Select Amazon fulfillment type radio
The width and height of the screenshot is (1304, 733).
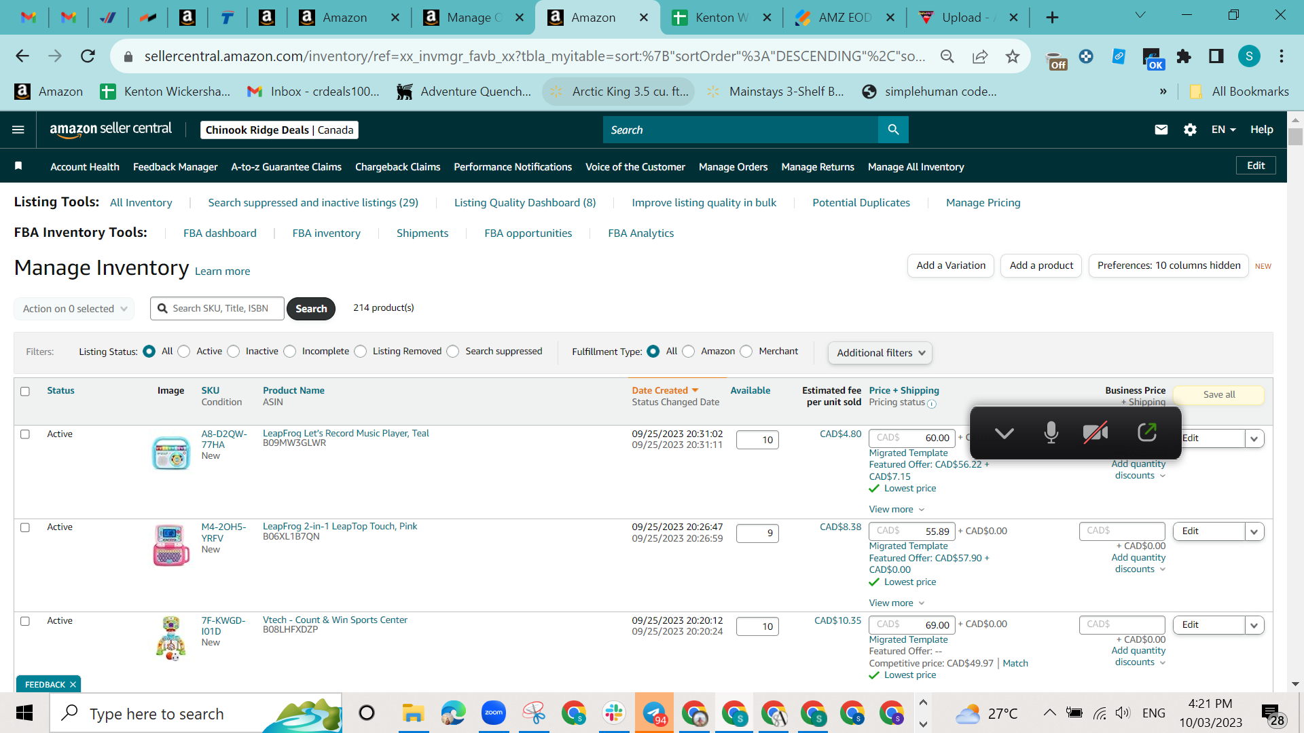pyautogui.click(x=689, y=351)
